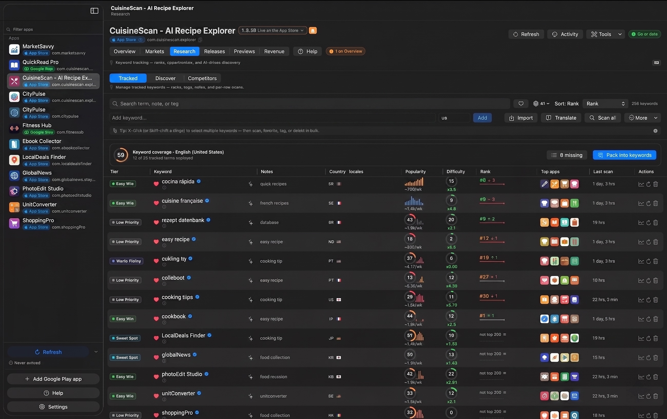Image resolution: width=667 pixels, height=419 pixels.
Task: Toggle the sidebar panel icon
Action: pos(94,11)
